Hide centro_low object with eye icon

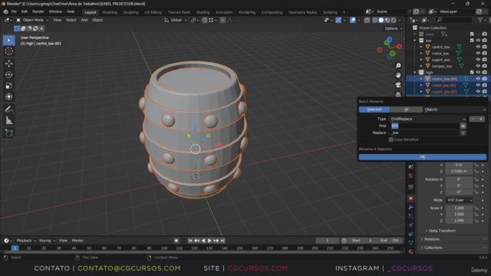[478, 47]
